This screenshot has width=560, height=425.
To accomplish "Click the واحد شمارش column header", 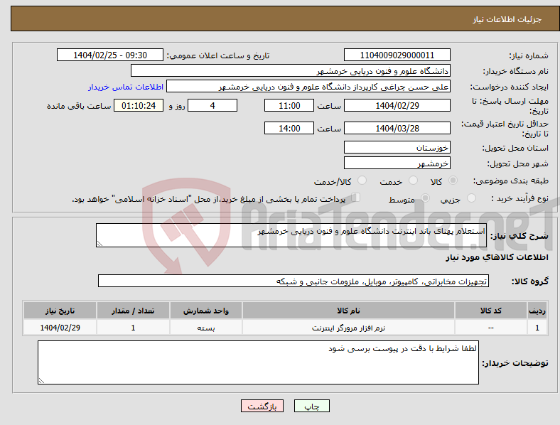I will coord(206,311).
